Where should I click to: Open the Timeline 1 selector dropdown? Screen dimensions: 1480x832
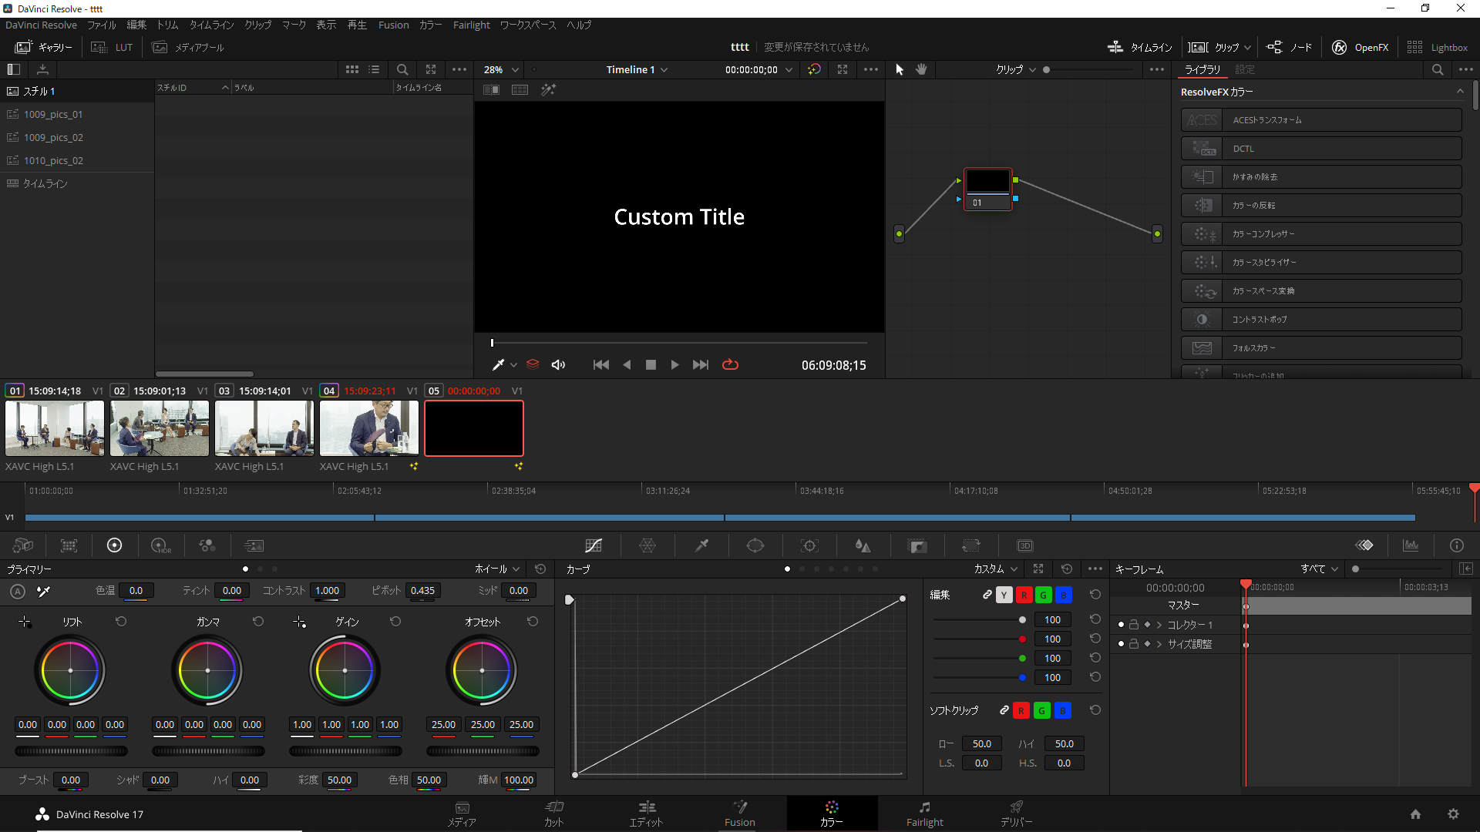[x=637, y=69]
